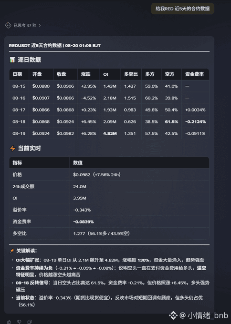
Task: Click the '39.8%' short-side value
Action: 171,98
